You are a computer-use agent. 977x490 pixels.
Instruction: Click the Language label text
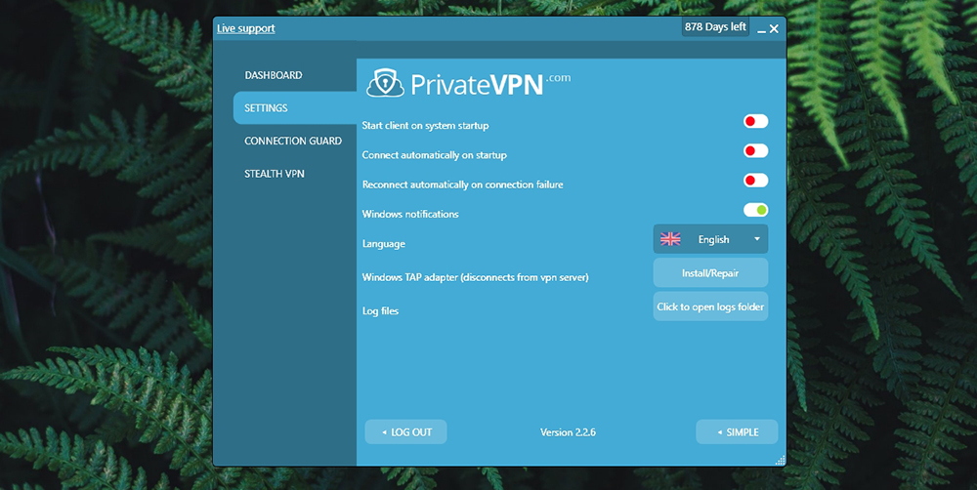point(383,243)
